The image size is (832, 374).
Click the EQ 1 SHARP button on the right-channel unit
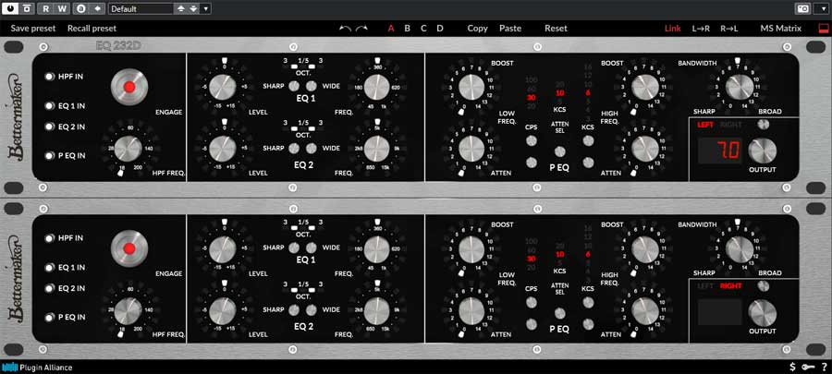(x=294, y=247)
